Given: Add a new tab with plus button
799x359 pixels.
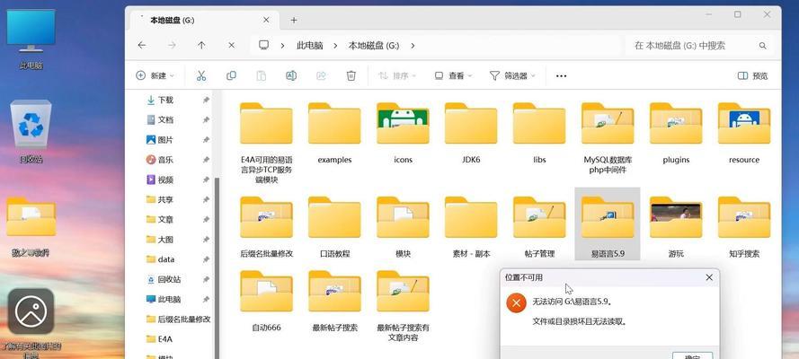Looking at the screenshot, I should click(294, 21).
